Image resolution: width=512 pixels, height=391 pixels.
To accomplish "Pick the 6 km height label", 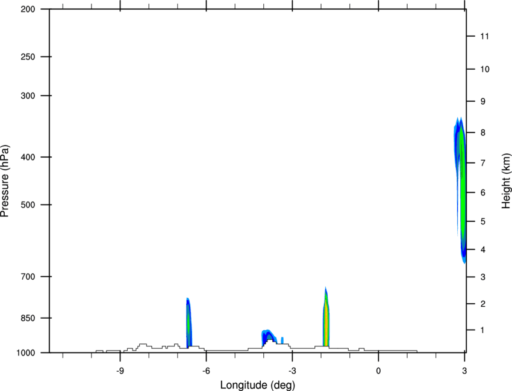I will click(x=483, y=192).
